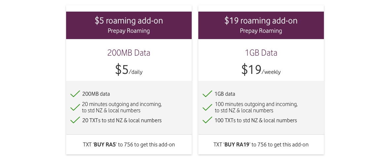The height and width of the screenshot is (161, 390).
Task: Click the '200MB data' feature line
Action: [x=96, y=94]
